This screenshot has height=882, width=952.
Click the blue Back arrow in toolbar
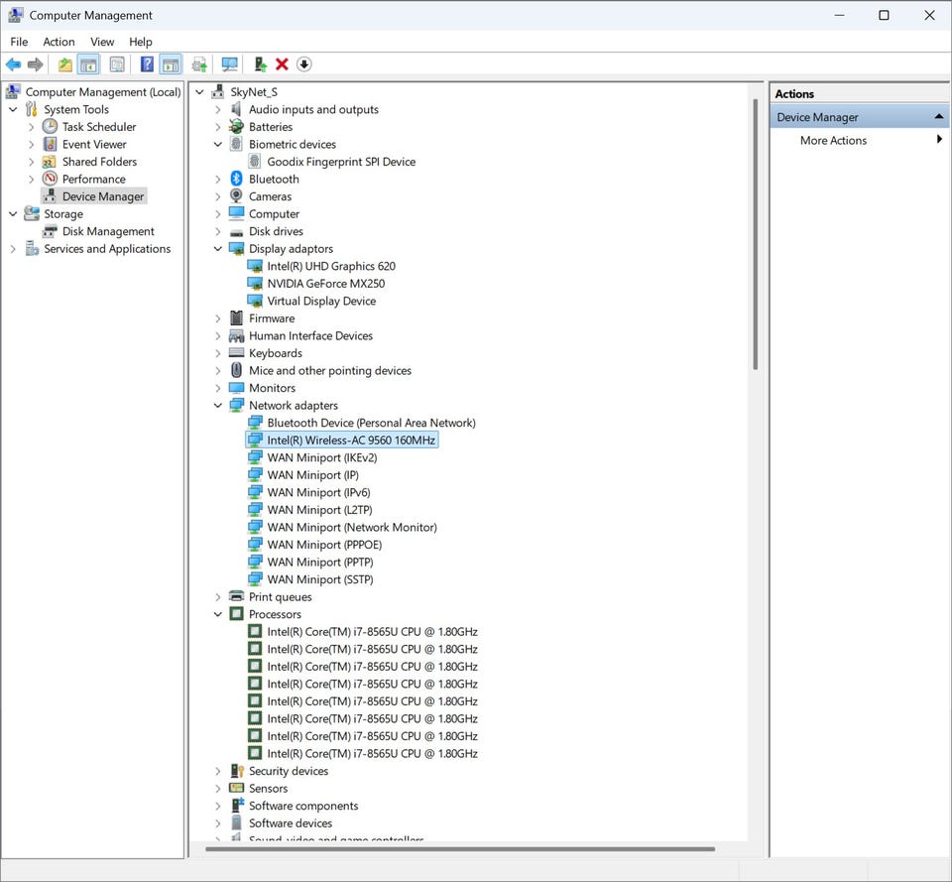tap(13, 64)
